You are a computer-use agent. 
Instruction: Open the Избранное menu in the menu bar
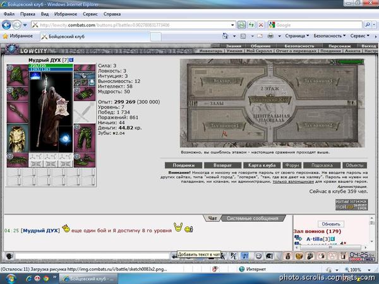click(66, 14)
